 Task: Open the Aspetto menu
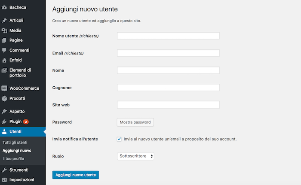pyautogui.click(x=17, y=112)
